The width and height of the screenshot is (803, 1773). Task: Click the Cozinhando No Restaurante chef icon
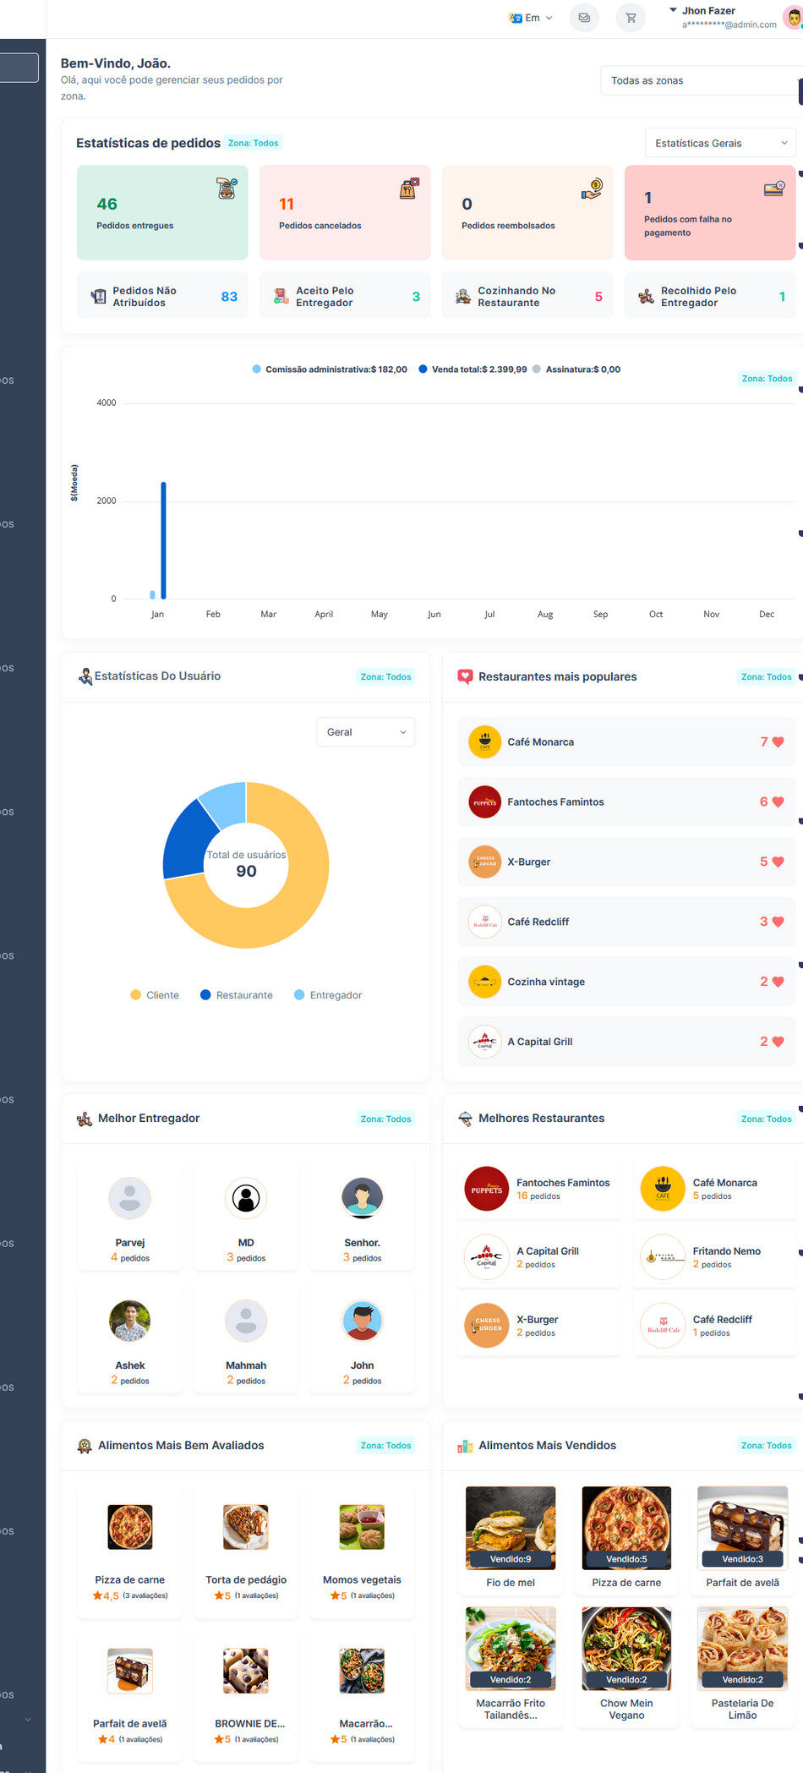coord(463,297)
